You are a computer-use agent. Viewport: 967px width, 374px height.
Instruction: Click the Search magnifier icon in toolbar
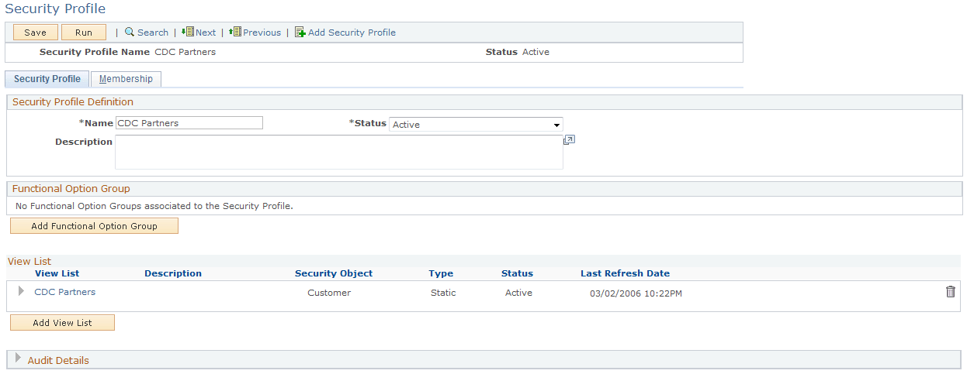(130, 33)
